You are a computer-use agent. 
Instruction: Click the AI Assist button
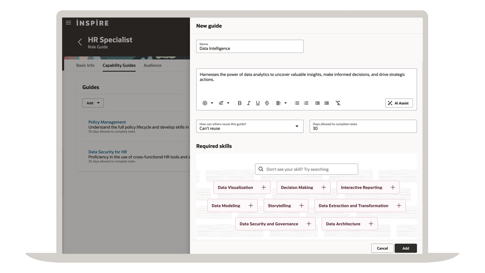(399, 103)
